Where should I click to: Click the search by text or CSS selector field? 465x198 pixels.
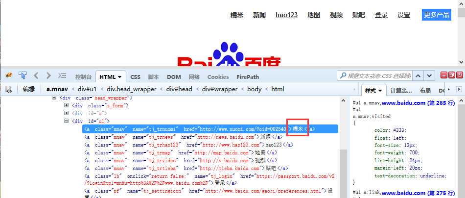[x=375, y=75]
